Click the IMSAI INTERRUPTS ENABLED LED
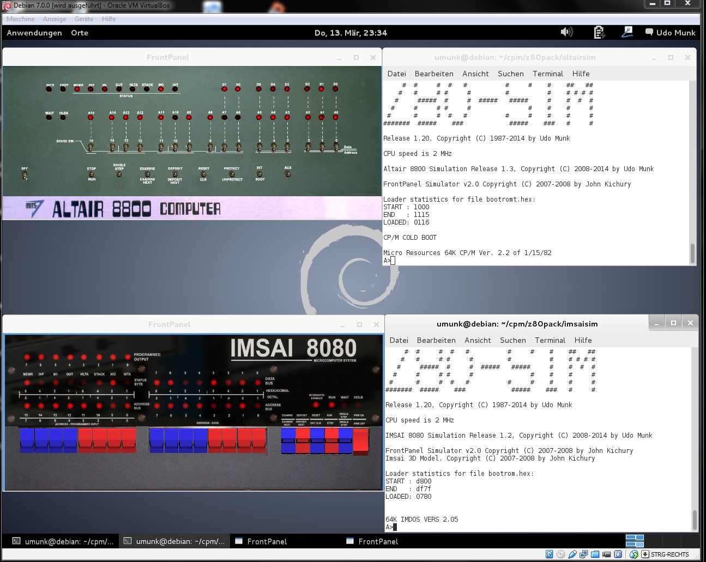 (316, 405)
